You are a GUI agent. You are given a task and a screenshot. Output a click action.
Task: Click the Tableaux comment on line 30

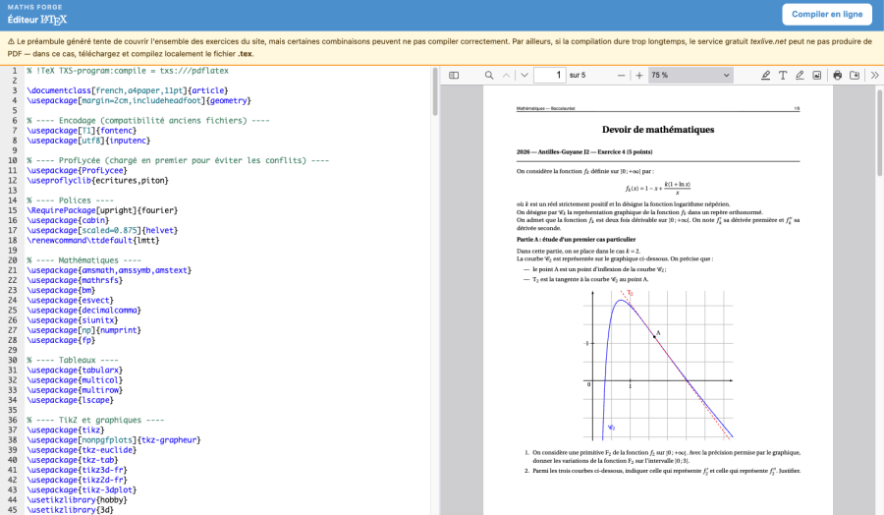pos(72,360)
